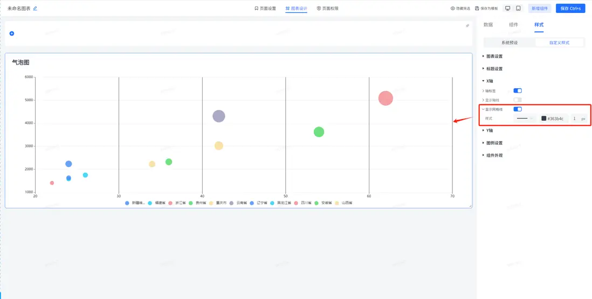Collapse the X轴 section
The width and height of the screenshot is (592, 299).
tap(487, 81)
